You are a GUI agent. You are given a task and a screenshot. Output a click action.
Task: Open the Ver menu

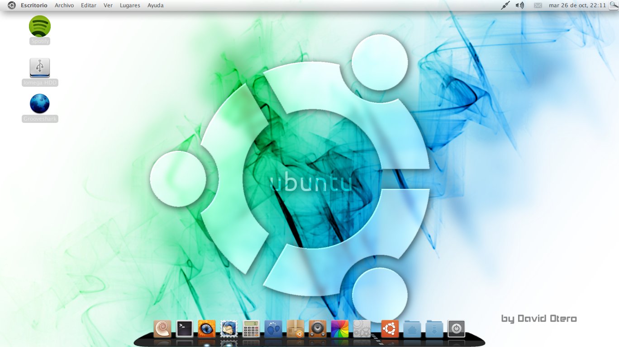click(108, 5)
